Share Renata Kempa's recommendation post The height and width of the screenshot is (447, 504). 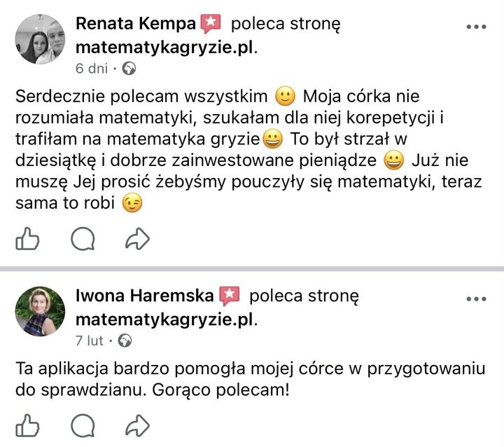[137, 240]
